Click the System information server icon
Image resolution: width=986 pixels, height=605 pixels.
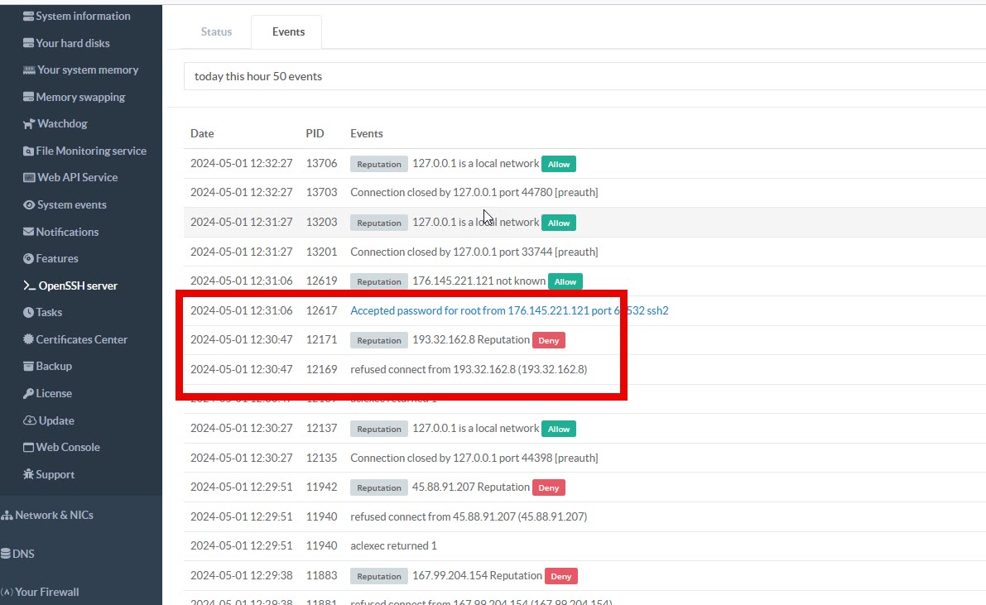29,17
